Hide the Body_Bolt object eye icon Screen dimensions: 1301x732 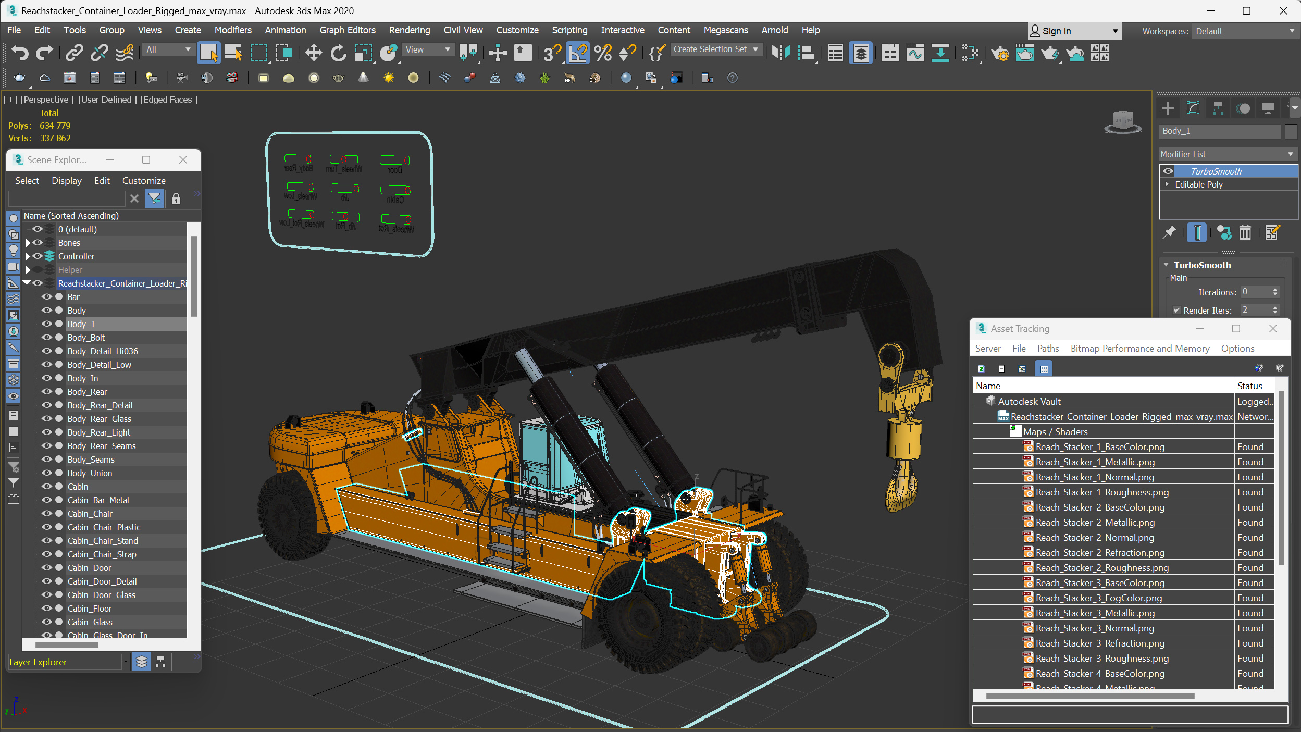point(46,337)
